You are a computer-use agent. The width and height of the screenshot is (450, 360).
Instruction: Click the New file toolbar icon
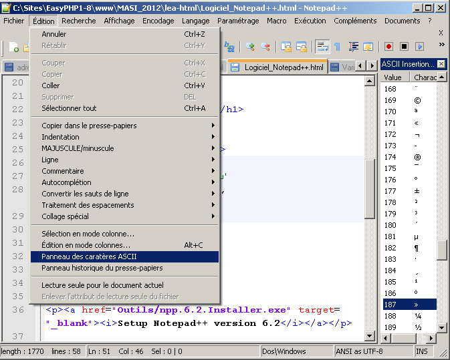point(14,47)
